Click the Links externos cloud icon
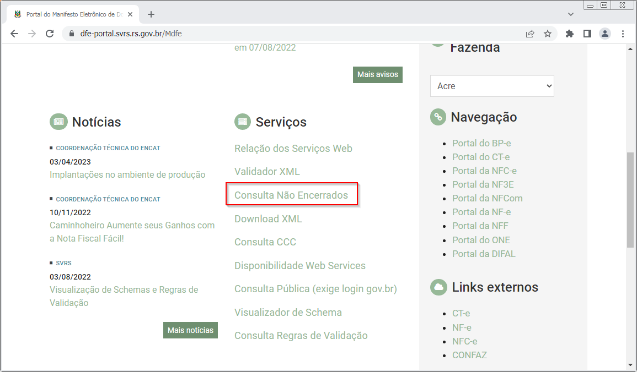This screenshot has height=372, width=637. click(438, 287)
